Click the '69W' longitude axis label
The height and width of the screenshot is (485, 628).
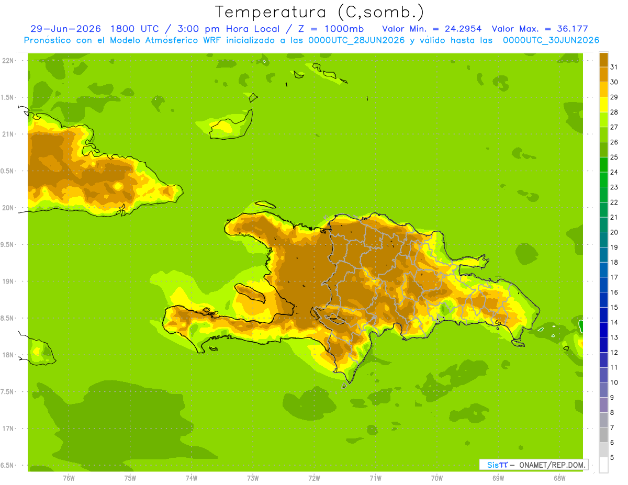(x=498, y=478)
